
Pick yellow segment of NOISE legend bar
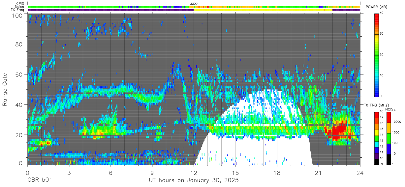pos(388,128)
